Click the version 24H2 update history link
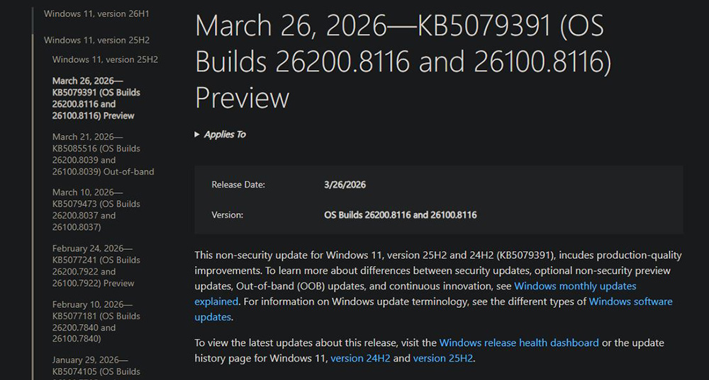709x380 pixels. (x=360, y=358)
